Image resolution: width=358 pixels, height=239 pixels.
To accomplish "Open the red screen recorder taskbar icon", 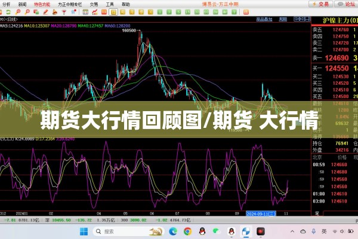I will click(261, 232).
